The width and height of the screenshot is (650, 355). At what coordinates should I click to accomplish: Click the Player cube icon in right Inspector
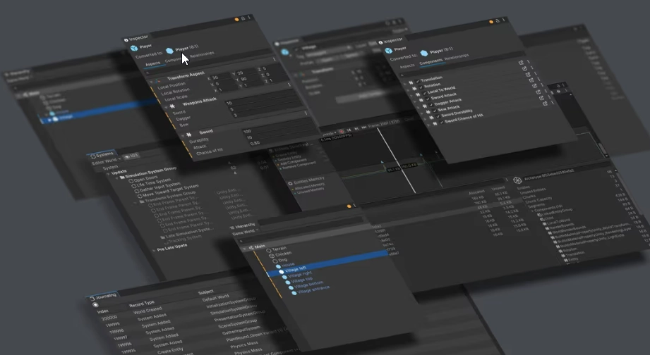pyautogui.click(x=388, y=51)
